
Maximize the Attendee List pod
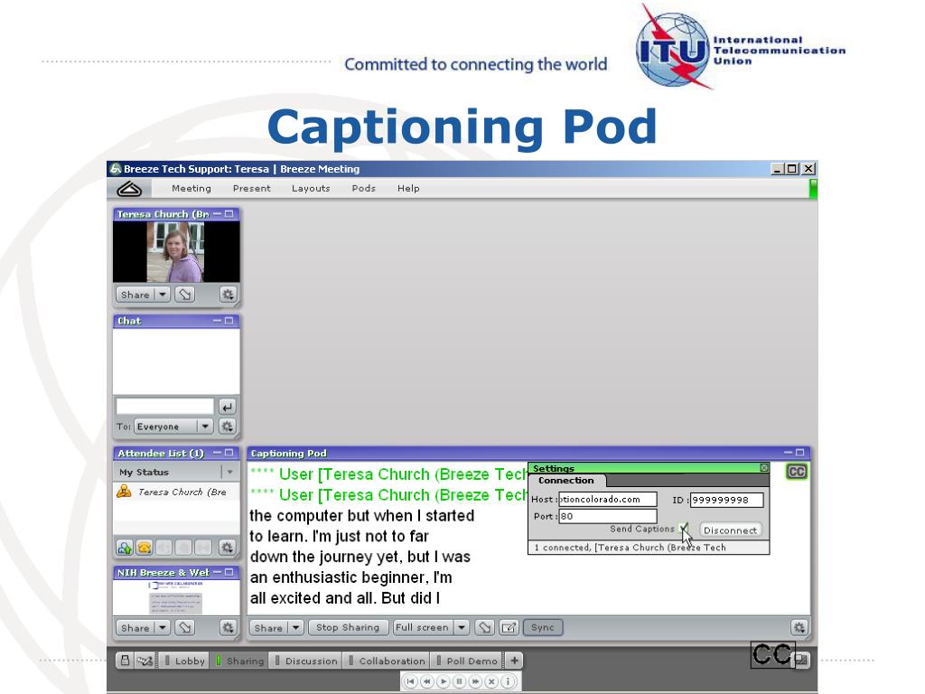[x=229, y=453]
